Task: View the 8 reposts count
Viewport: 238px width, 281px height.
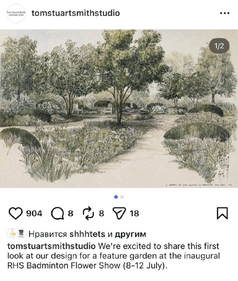Action: point(101,214)
